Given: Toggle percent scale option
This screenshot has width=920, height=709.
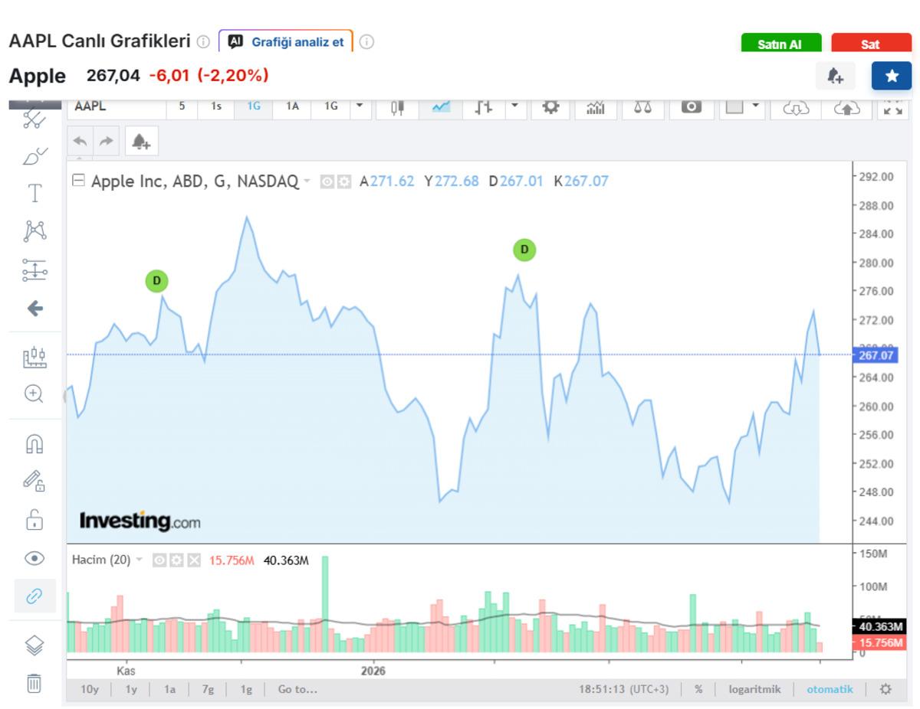Looking at the screenshot, I should (x=698, y=689).
